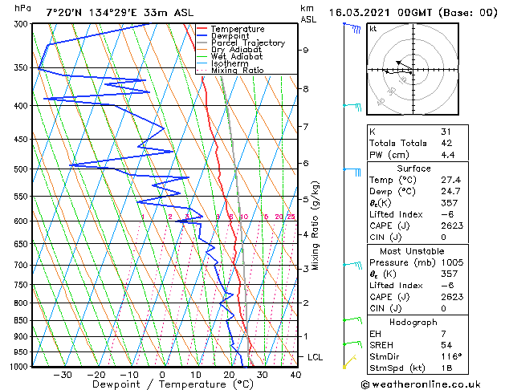Click the SREH value '54'
Image resolution: width=505 pixels, height=390 pixels.
pyautogui.click(x=446, y=345)
